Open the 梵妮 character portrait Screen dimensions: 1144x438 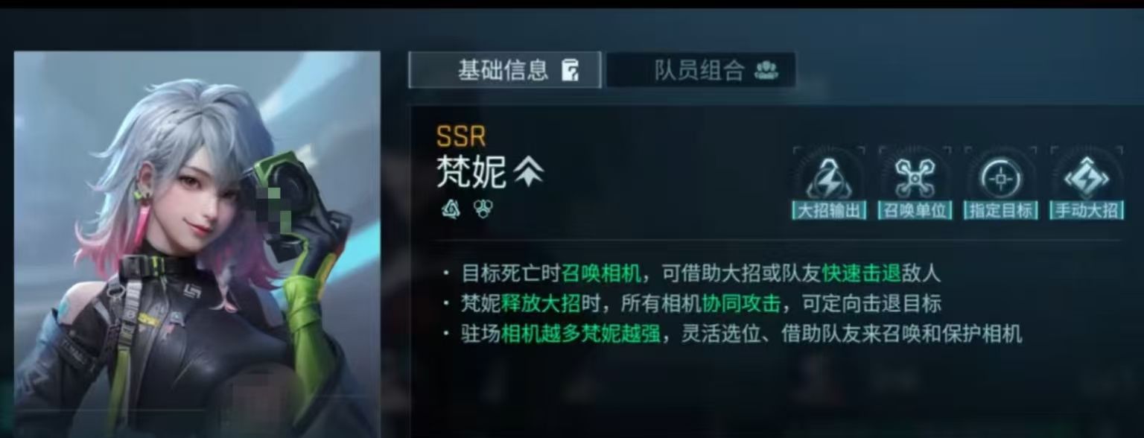197,244
